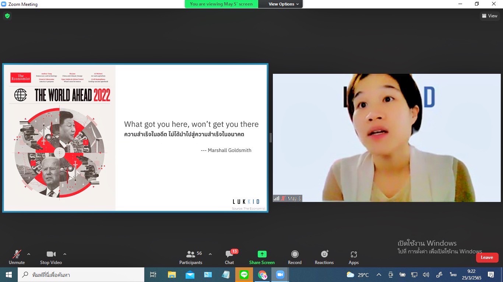Image resolution: width=503 pixels, height=282 pixels.
Task: Open Chrome in the taskbar
Action: (x=262, y=275)
